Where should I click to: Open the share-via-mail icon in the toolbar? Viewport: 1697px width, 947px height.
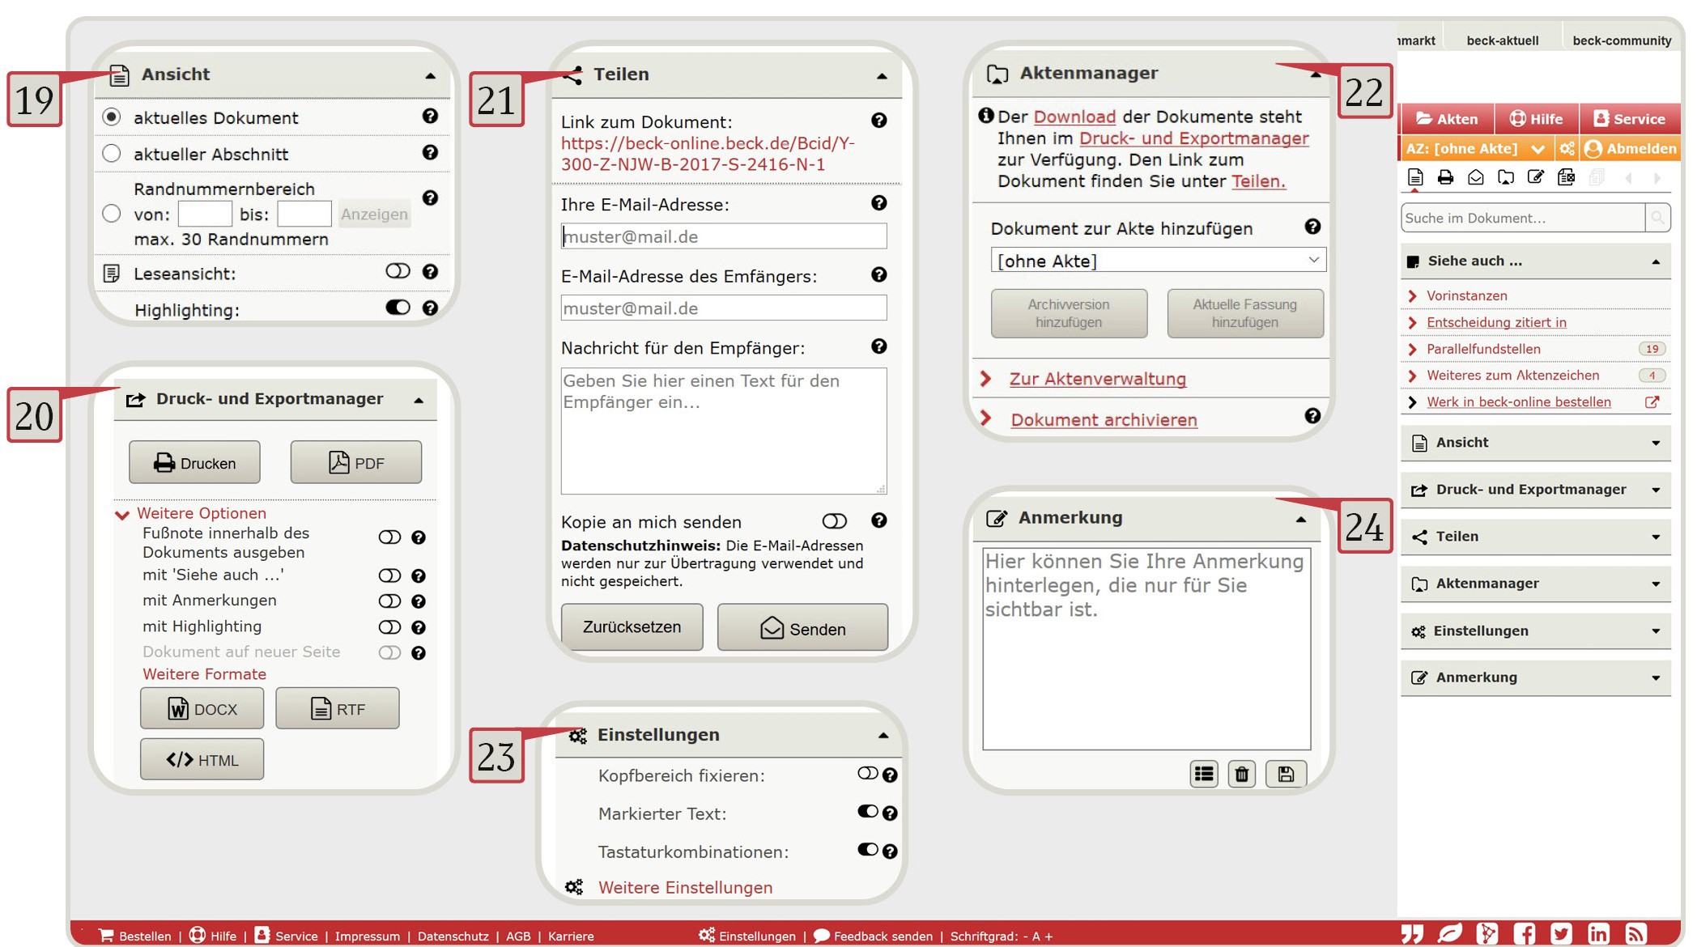[1475, 177]
